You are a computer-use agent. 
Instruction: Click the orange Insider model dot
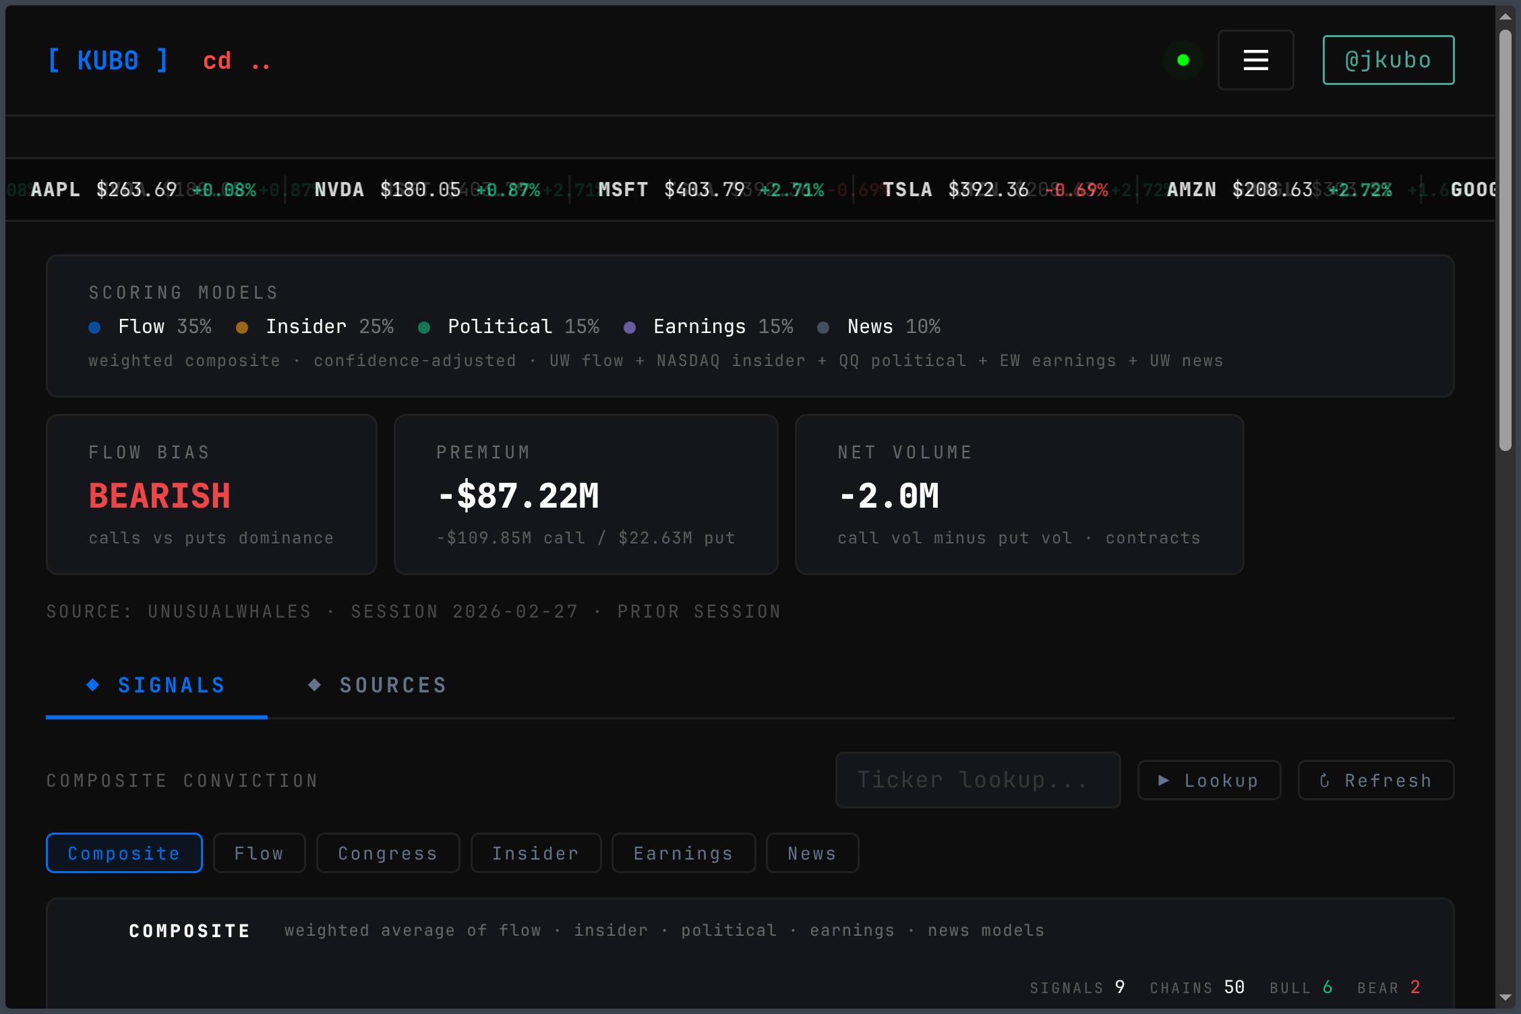coord(242,328)
